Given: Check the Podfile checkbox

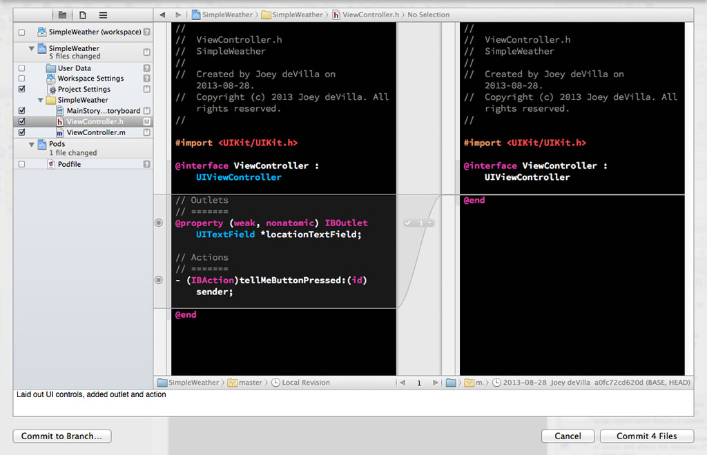Looking at the screenshot, I should coord(21,164).
